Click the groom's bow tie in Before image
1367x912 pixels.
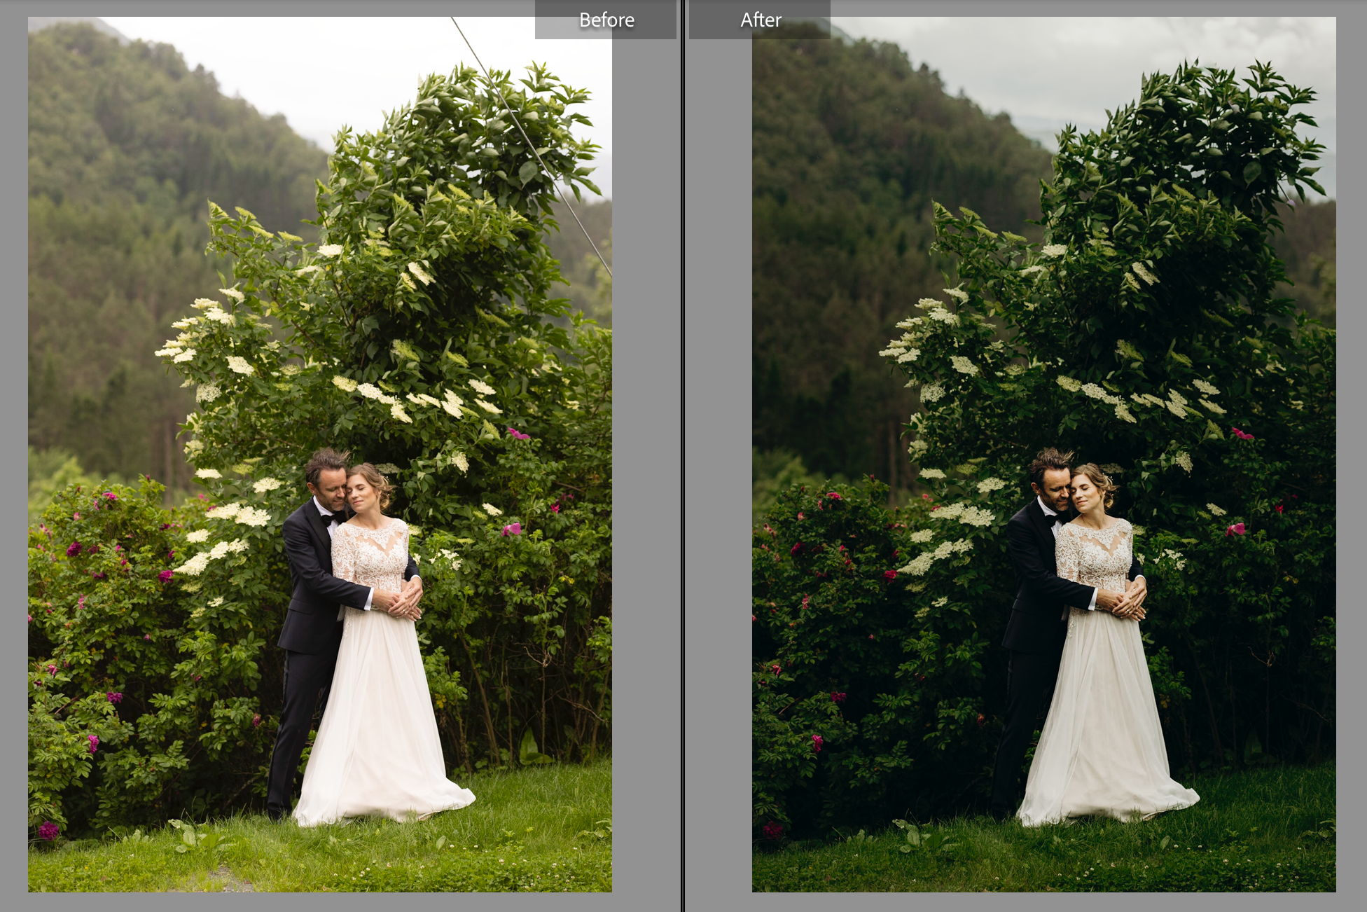point(332,518)
